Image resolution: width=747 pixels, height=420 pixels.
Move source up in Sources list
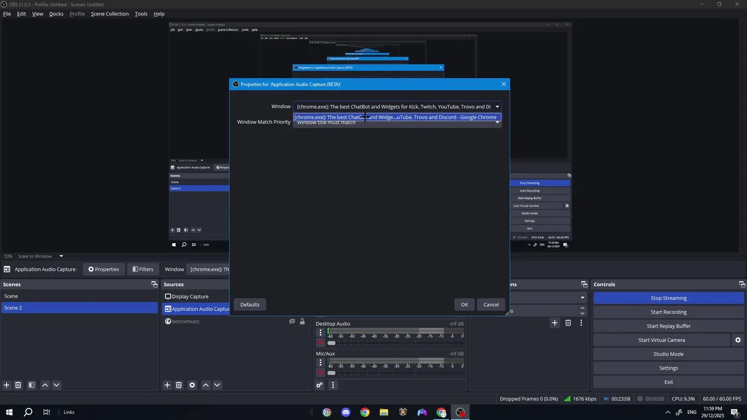(205, 385)
